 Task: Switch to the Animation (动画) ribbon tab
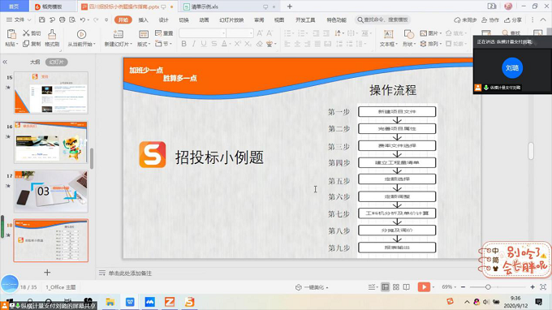(205, 19)
